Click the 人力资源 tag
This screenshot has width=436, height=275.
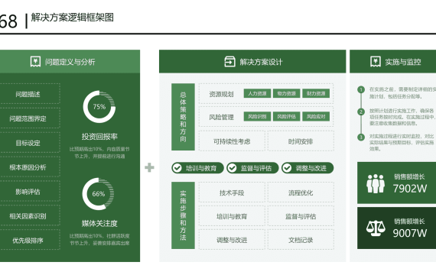(257, 93)
